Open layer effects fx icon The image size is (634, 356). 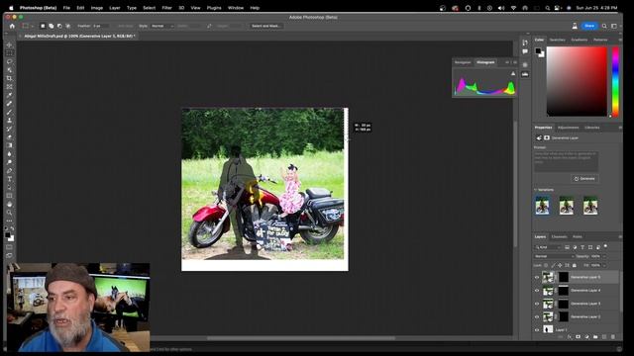[x=570, y=336]
